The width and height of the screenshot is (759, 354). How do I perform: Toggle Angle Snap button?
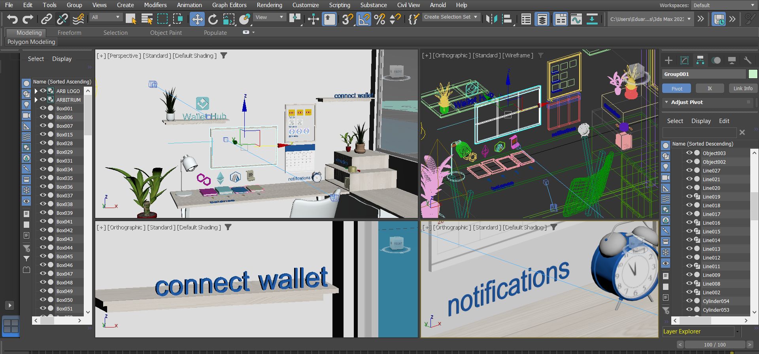pos(364,19)
